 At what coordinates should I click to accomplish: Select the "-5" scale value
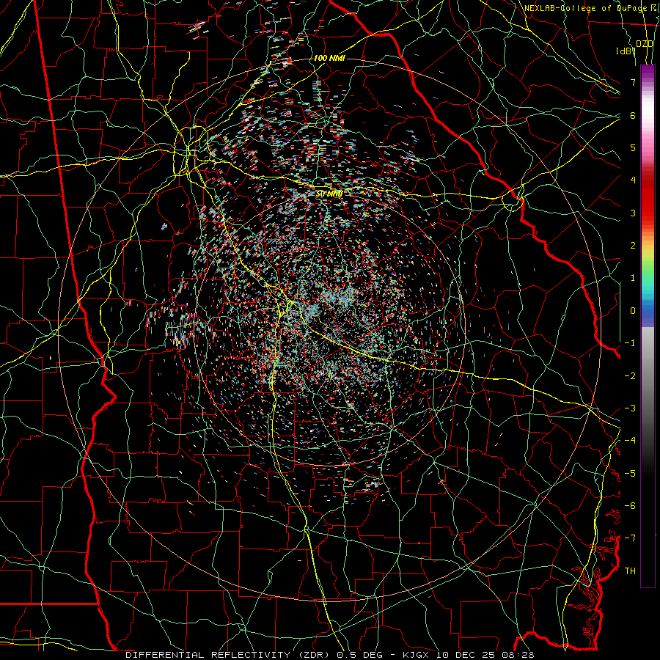[630, 474]
